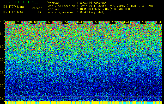The width and height of the screenshot is (164, 104).
Task: Select ICOM IC-575 53.7492 MHz USB text
Action: (105, 9)
